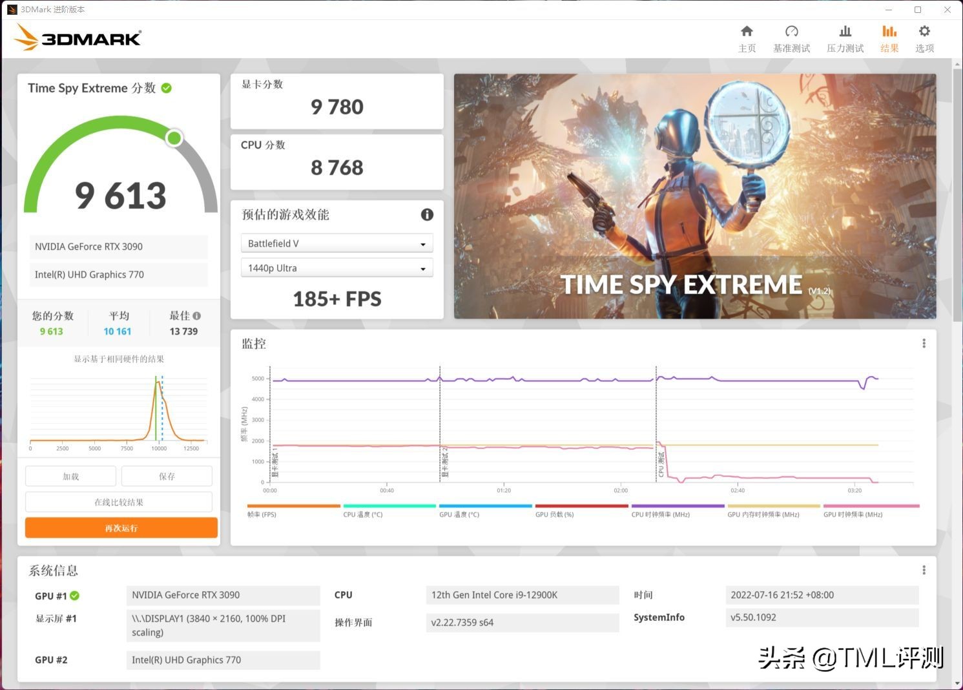Switch to the 基准测试 tab
963x690 pixels.
(x=791, y=37)
